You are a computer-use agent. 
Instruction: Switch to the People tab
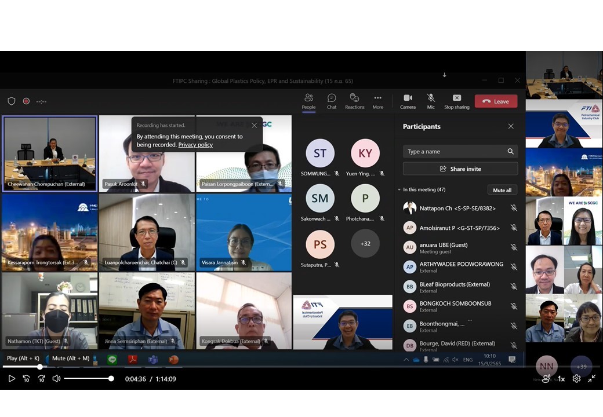point(308,101)
